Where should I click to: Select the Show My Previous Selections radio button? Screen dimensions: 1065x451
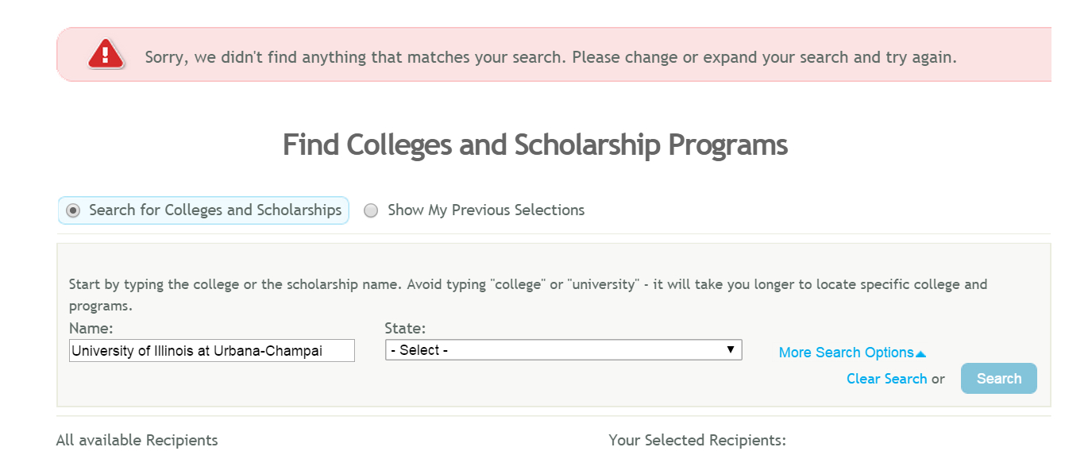click(371, 210)
